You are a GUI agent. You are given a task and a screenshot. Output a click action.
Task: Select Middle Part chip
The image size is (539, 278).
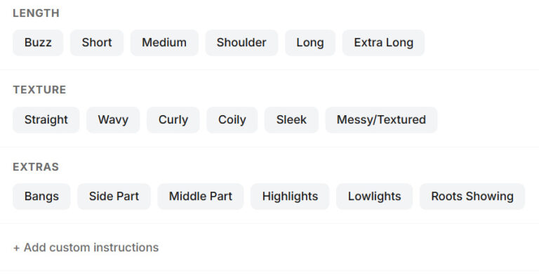(201, 197)
